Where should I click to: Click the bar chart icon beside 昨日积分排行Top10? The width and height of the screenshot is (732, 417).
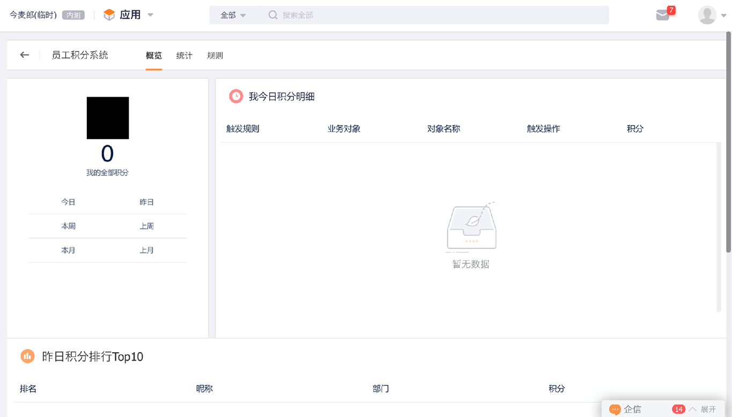point(27,356)
